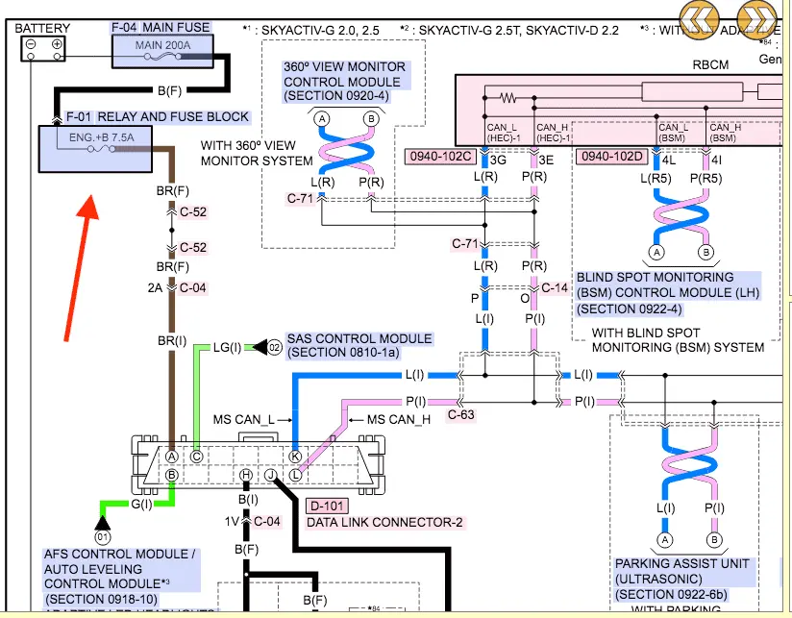Click the RBCM module title
792x618 pixels.
pos(712,67)
